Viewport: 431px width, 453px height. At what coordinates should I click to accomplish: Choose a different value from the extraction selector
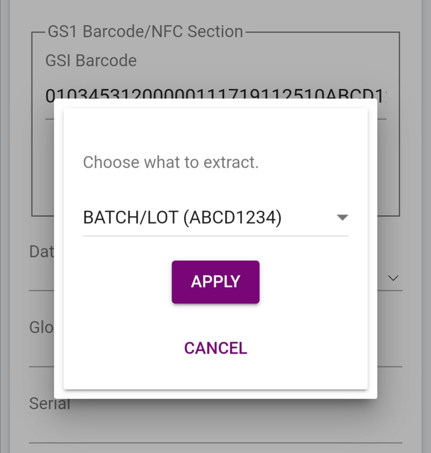[x=215, y=217]
